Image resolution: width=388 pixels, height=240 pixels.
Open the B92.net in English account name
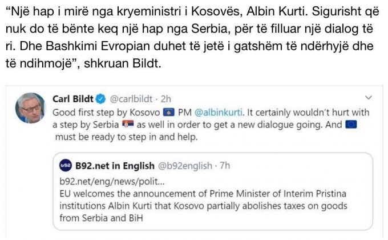click(115, 166)
